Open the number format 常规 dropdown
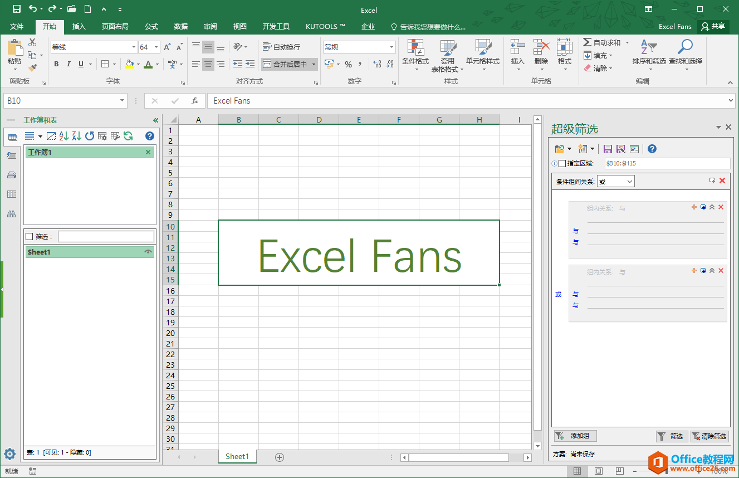 click(x=392, y=47)
